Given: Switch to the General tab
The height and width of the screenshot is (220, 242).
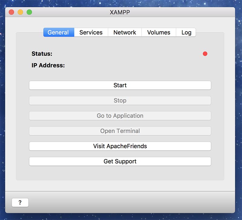Looking at the screenshot, I should 59,32.
